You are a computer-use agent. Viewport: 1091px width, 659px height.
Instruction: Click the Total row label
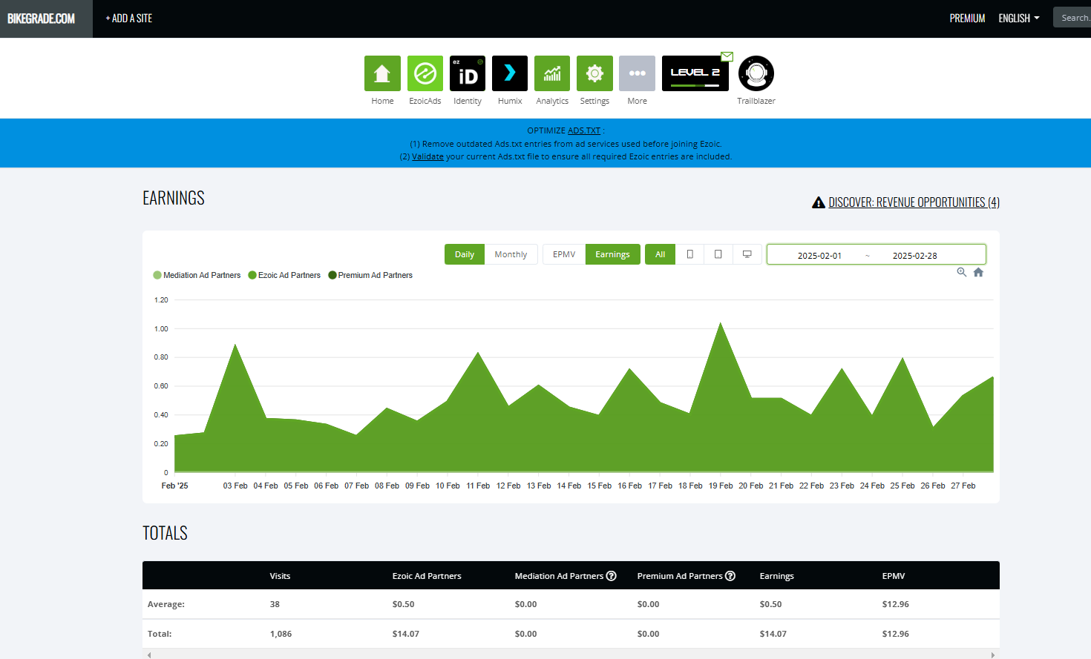160,634
